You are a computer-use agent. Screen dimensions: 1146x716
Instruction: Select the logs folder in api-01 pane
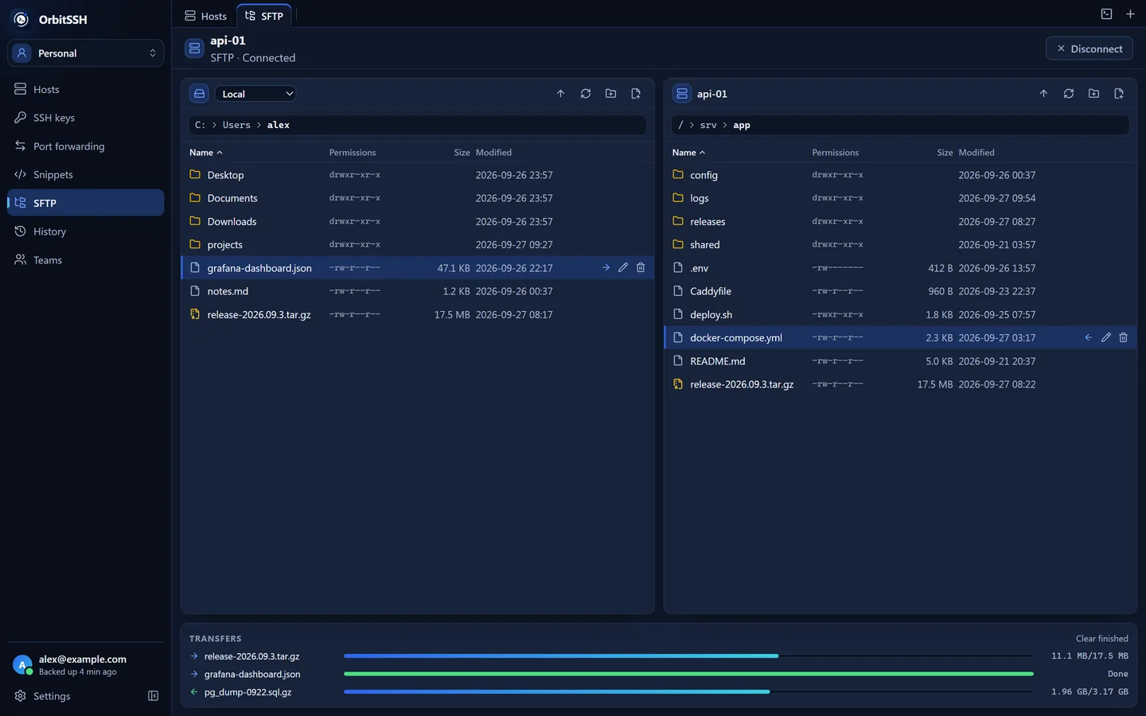pyautogui.click(x=900, y=198)
